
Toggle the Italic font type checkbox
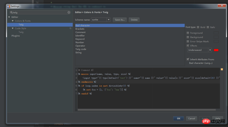tap(208, 27)
